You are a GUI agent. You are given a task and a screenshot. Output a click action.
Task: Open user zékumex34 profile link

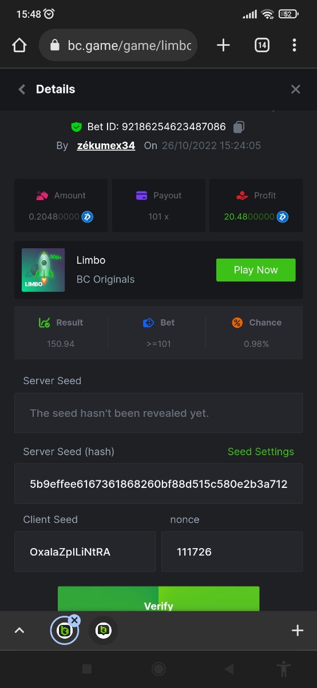[106, 146]
